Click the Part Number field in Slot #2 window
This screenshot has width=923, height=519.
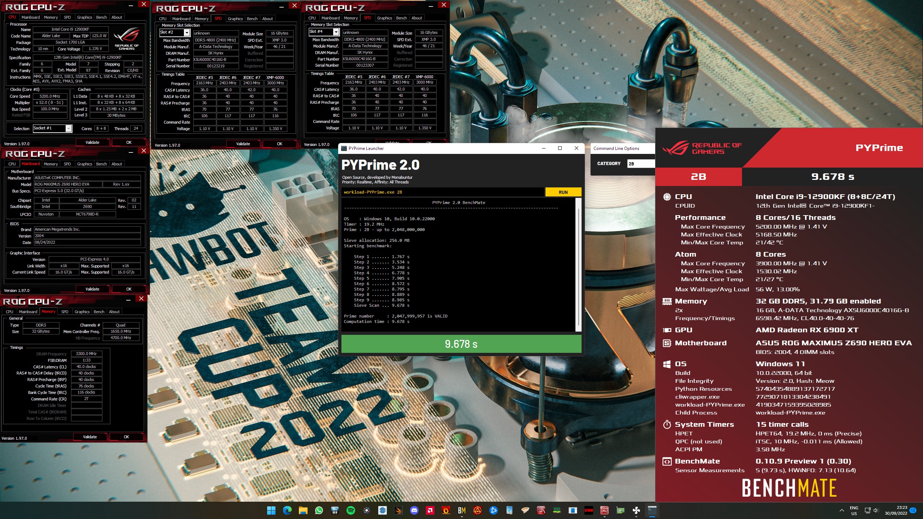click(x=216, y=60)
